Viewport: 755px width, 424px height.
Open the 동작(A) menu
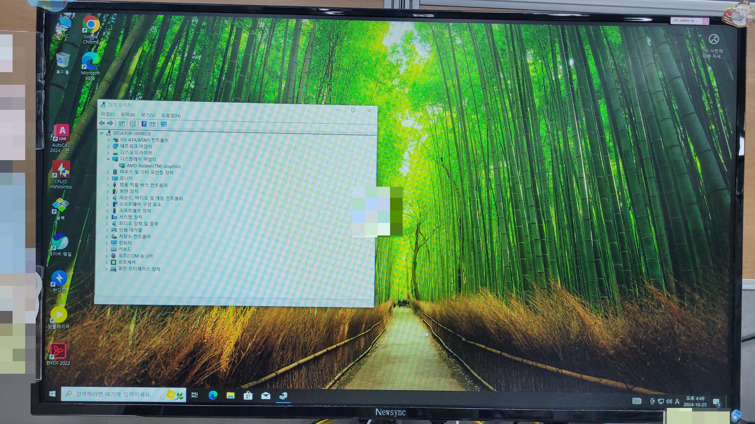tap(128, 115)
